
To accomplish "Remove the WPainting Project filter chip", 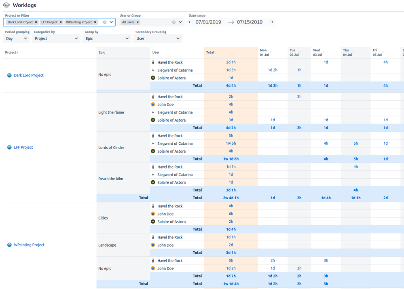I will click(95, 22).
